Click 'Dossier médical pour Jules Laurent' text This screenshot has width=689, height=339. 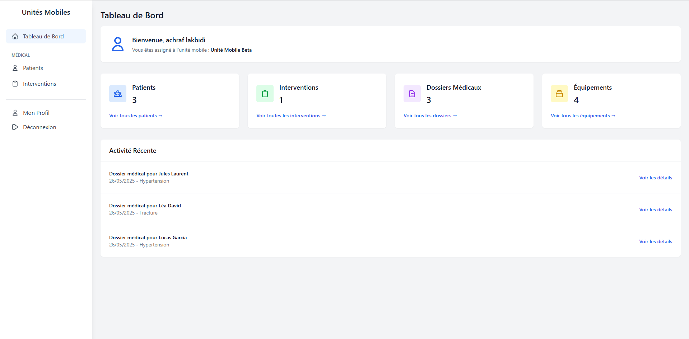coord(149,174)
